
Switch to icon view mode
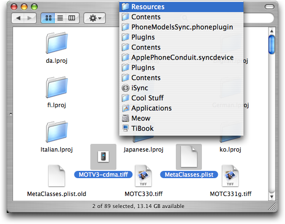48,18
